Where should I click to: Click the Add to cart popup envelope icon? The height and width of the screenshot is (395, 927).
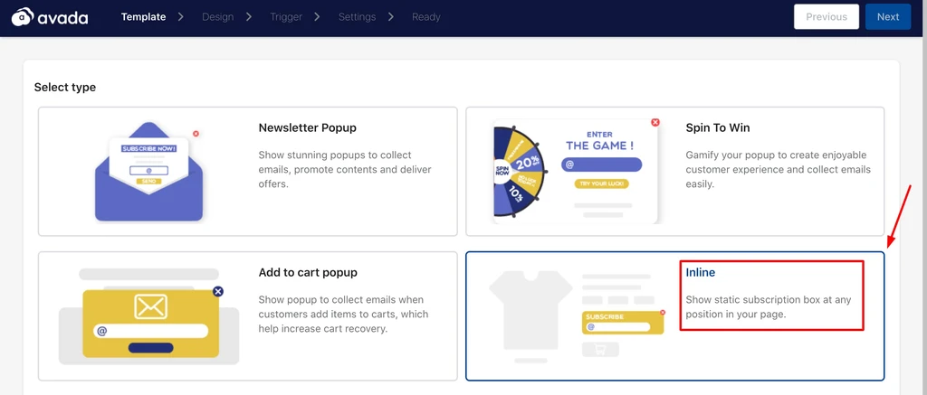pos(150,307)
